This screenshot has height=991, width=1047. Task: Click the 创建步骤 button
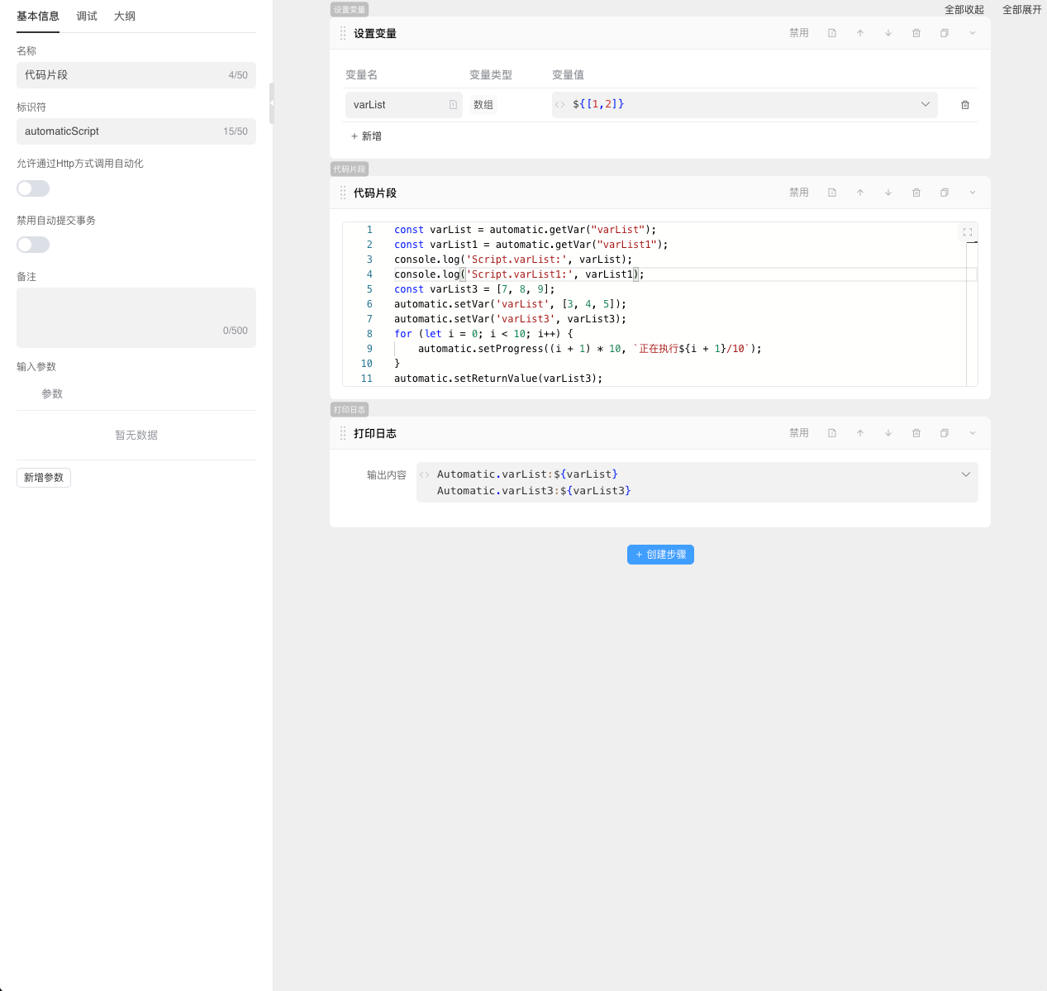[660, 555]
